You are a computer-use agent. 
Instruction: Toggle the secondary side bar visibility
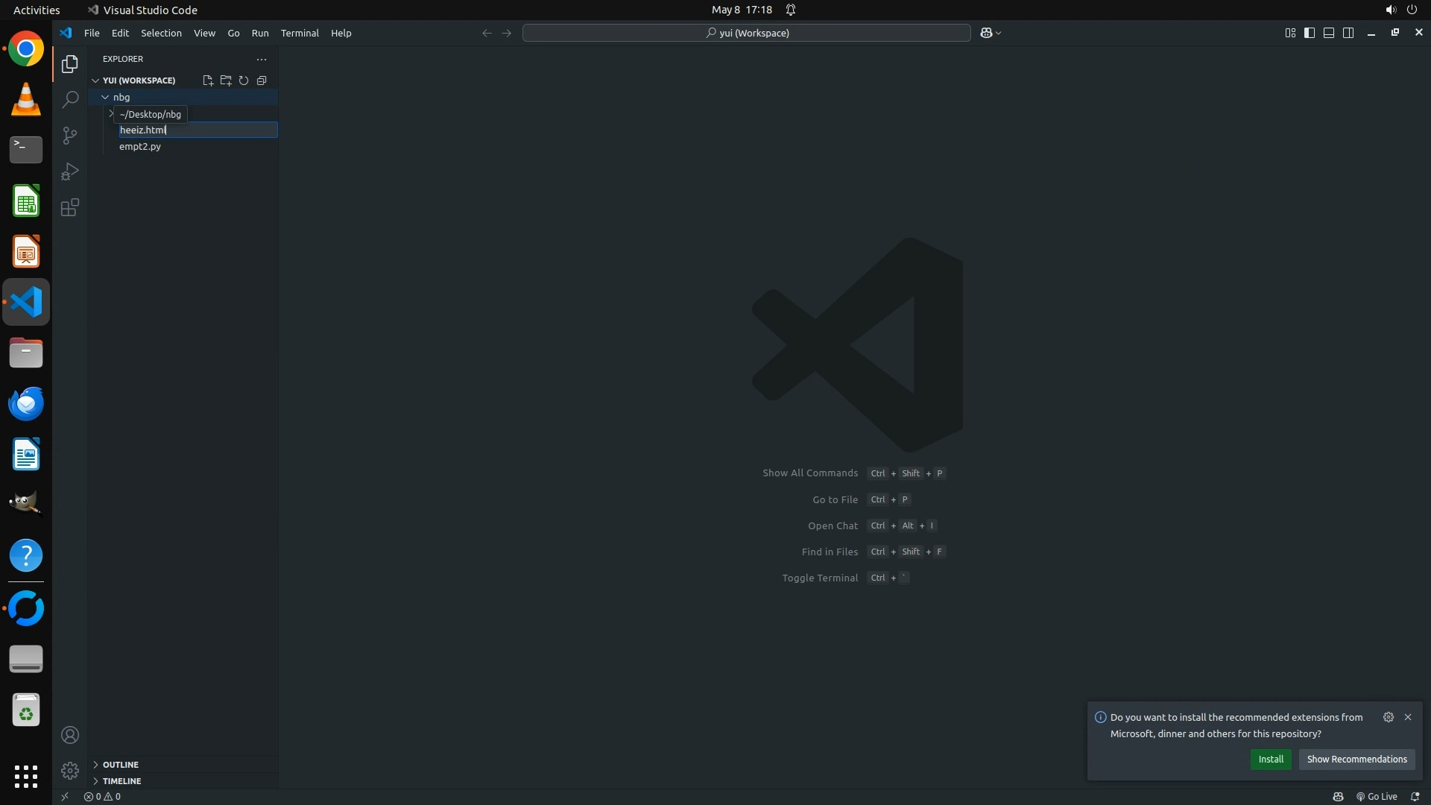pos(1348,33)
